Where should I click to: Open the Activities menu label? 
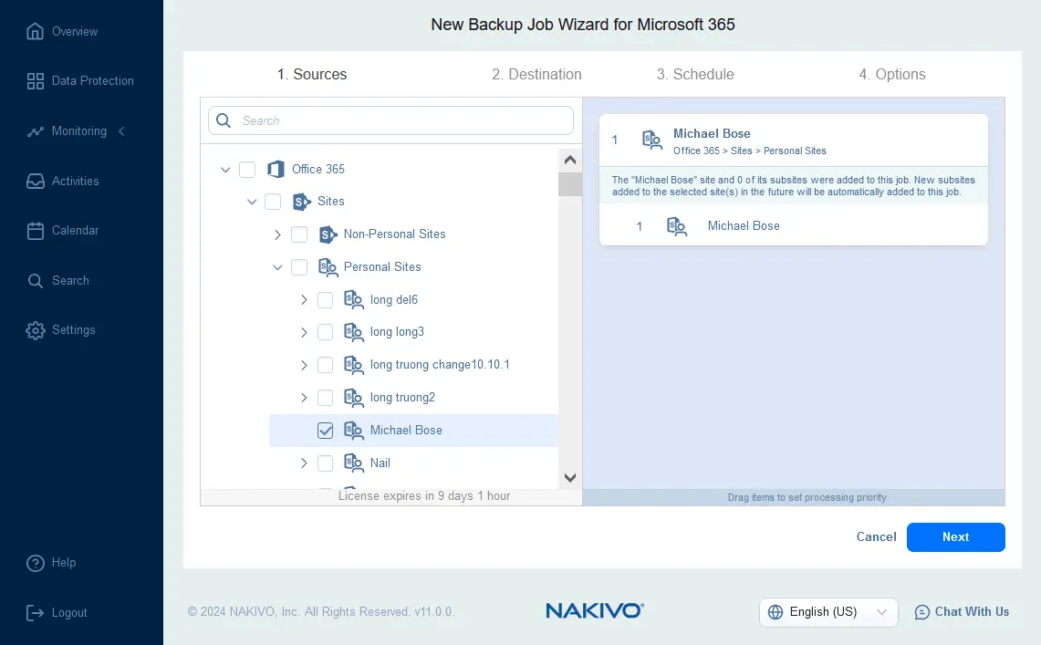click(75, 182)
